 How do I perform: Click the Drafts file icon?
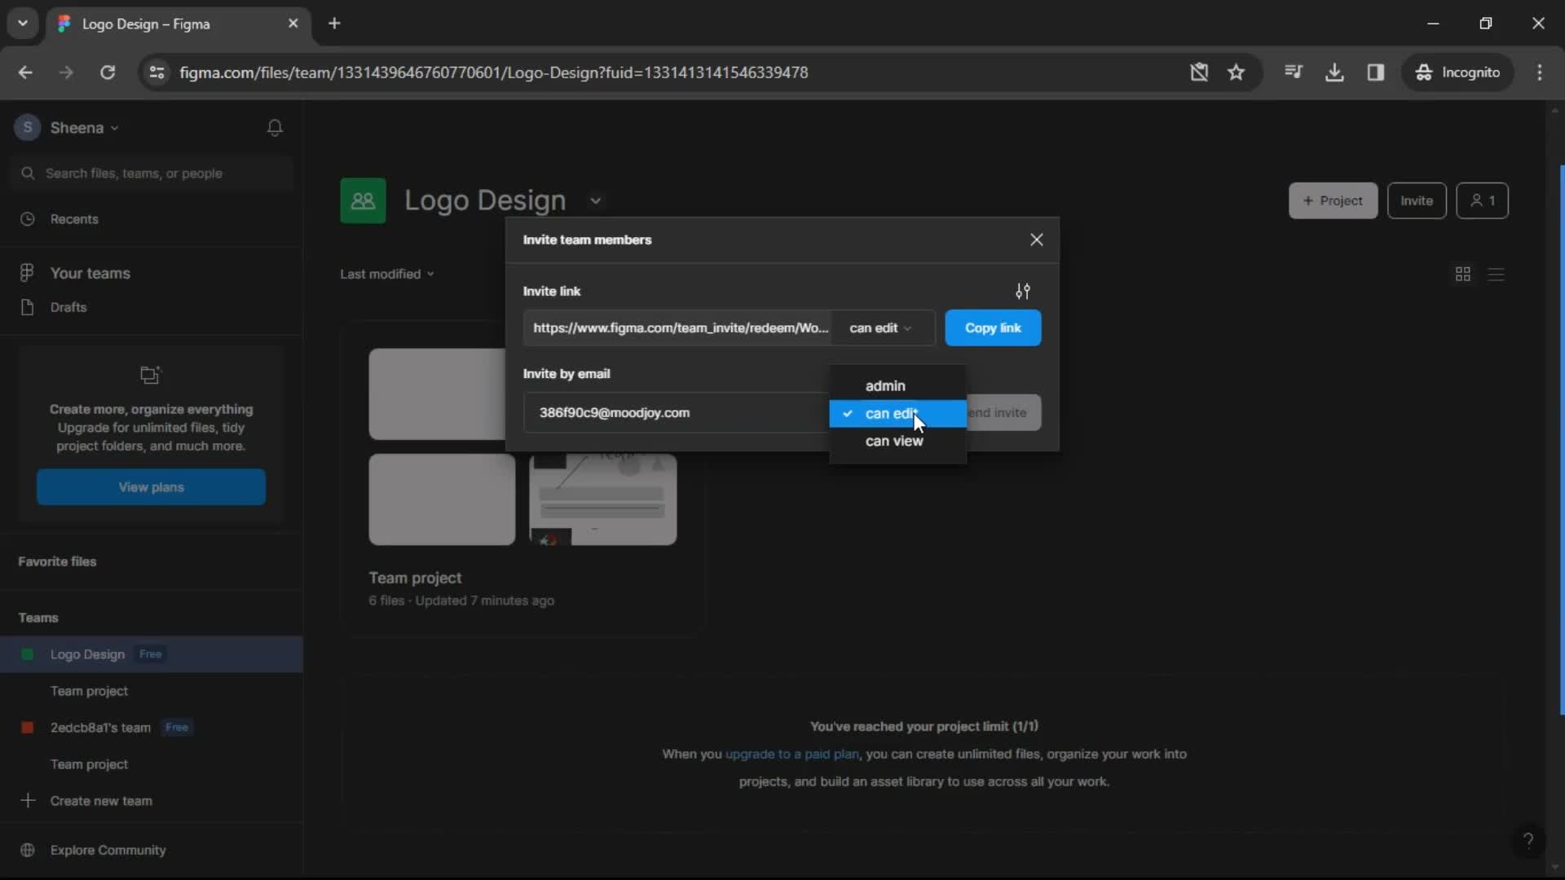[x=28, y=307]
